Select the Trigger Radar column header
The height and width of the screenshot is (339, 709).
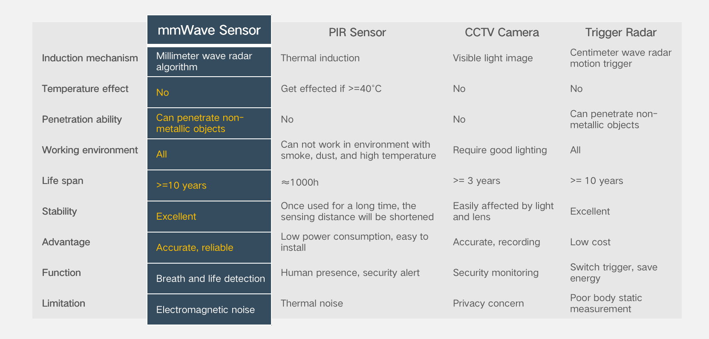[x=620, y=32]
